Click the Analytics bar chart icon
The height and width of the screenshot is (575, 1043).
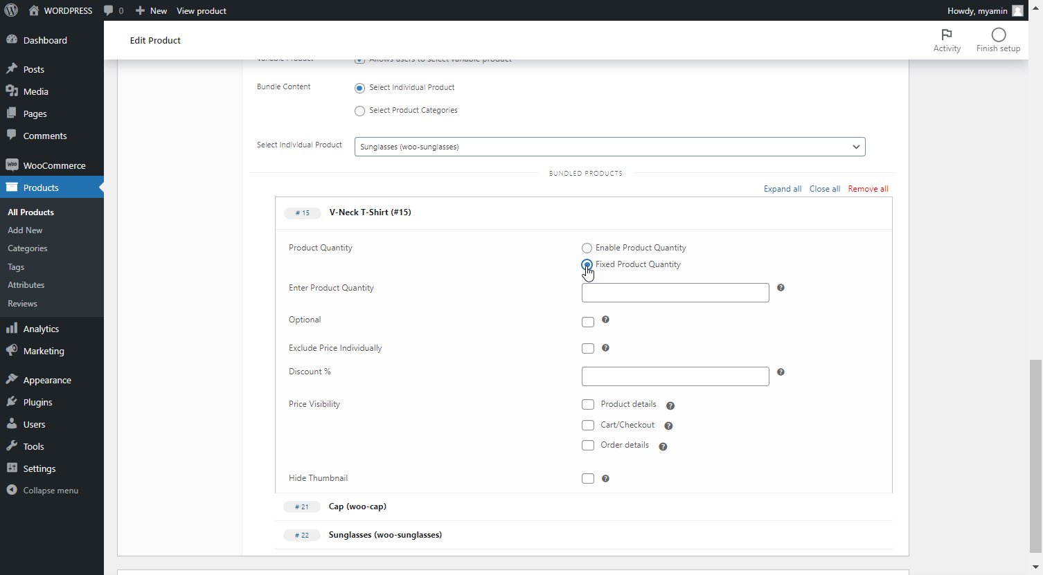(12, 328)
